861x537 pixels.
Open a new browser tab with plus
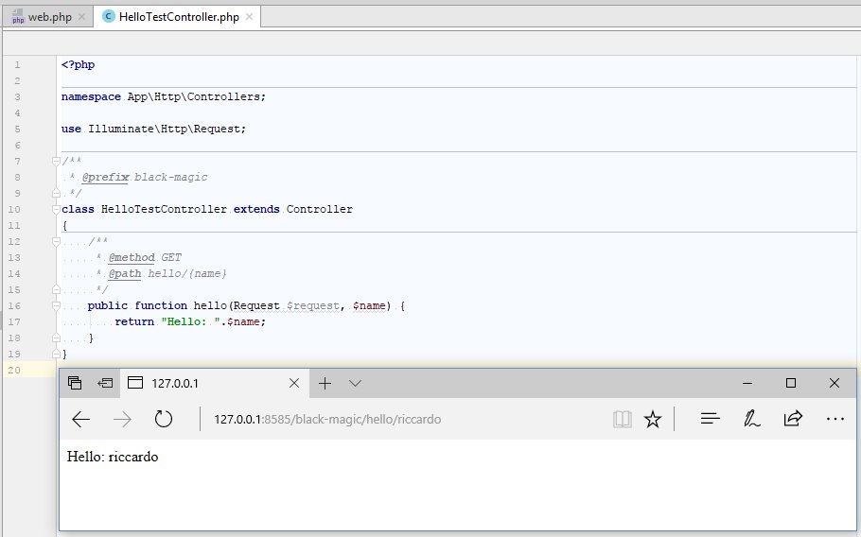click(x=325, y=384)
